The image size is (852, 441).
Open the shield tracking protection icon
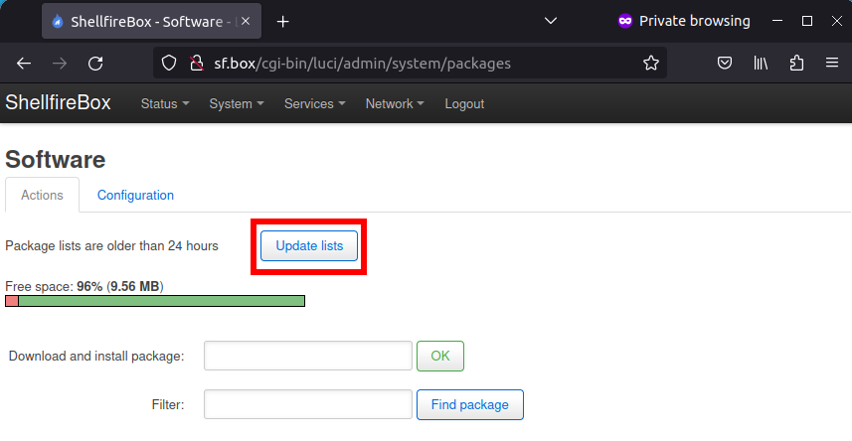[169, 64]
